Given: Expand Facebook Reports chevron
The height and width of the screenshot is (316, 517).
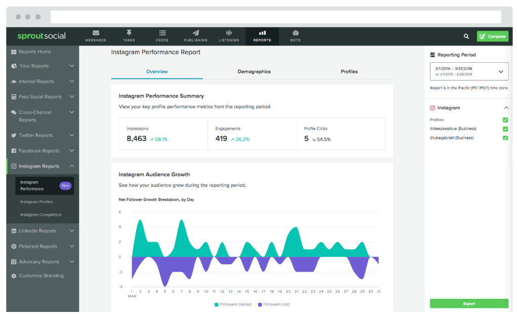Looking at the screenshot, I should pyautogui.click(x=72, y=151).
